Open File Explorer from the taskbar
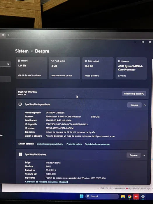153x204 pixels. [x=123, y=196]
